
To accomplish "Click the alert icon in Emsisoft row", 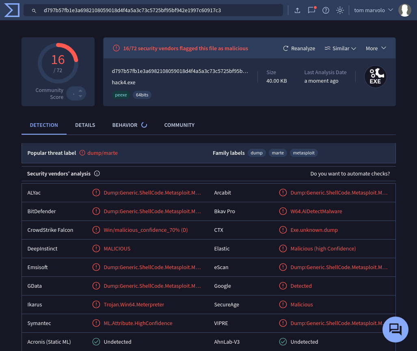I will click(x=96, y=267).
